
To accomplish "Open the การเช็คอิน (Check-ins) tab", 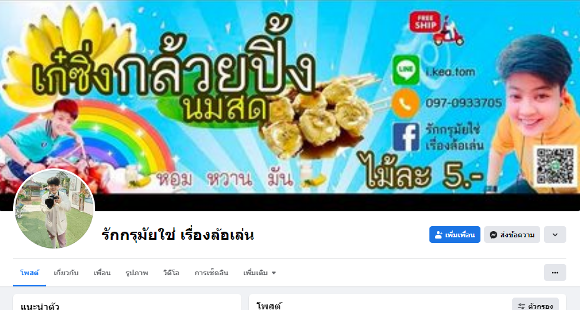I will [211, 273].
